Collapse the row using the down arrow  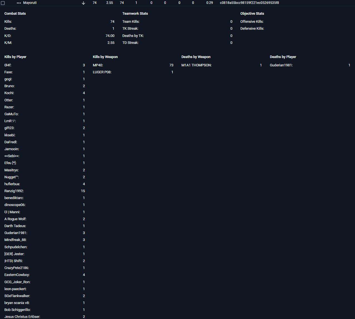coord(83,3)
